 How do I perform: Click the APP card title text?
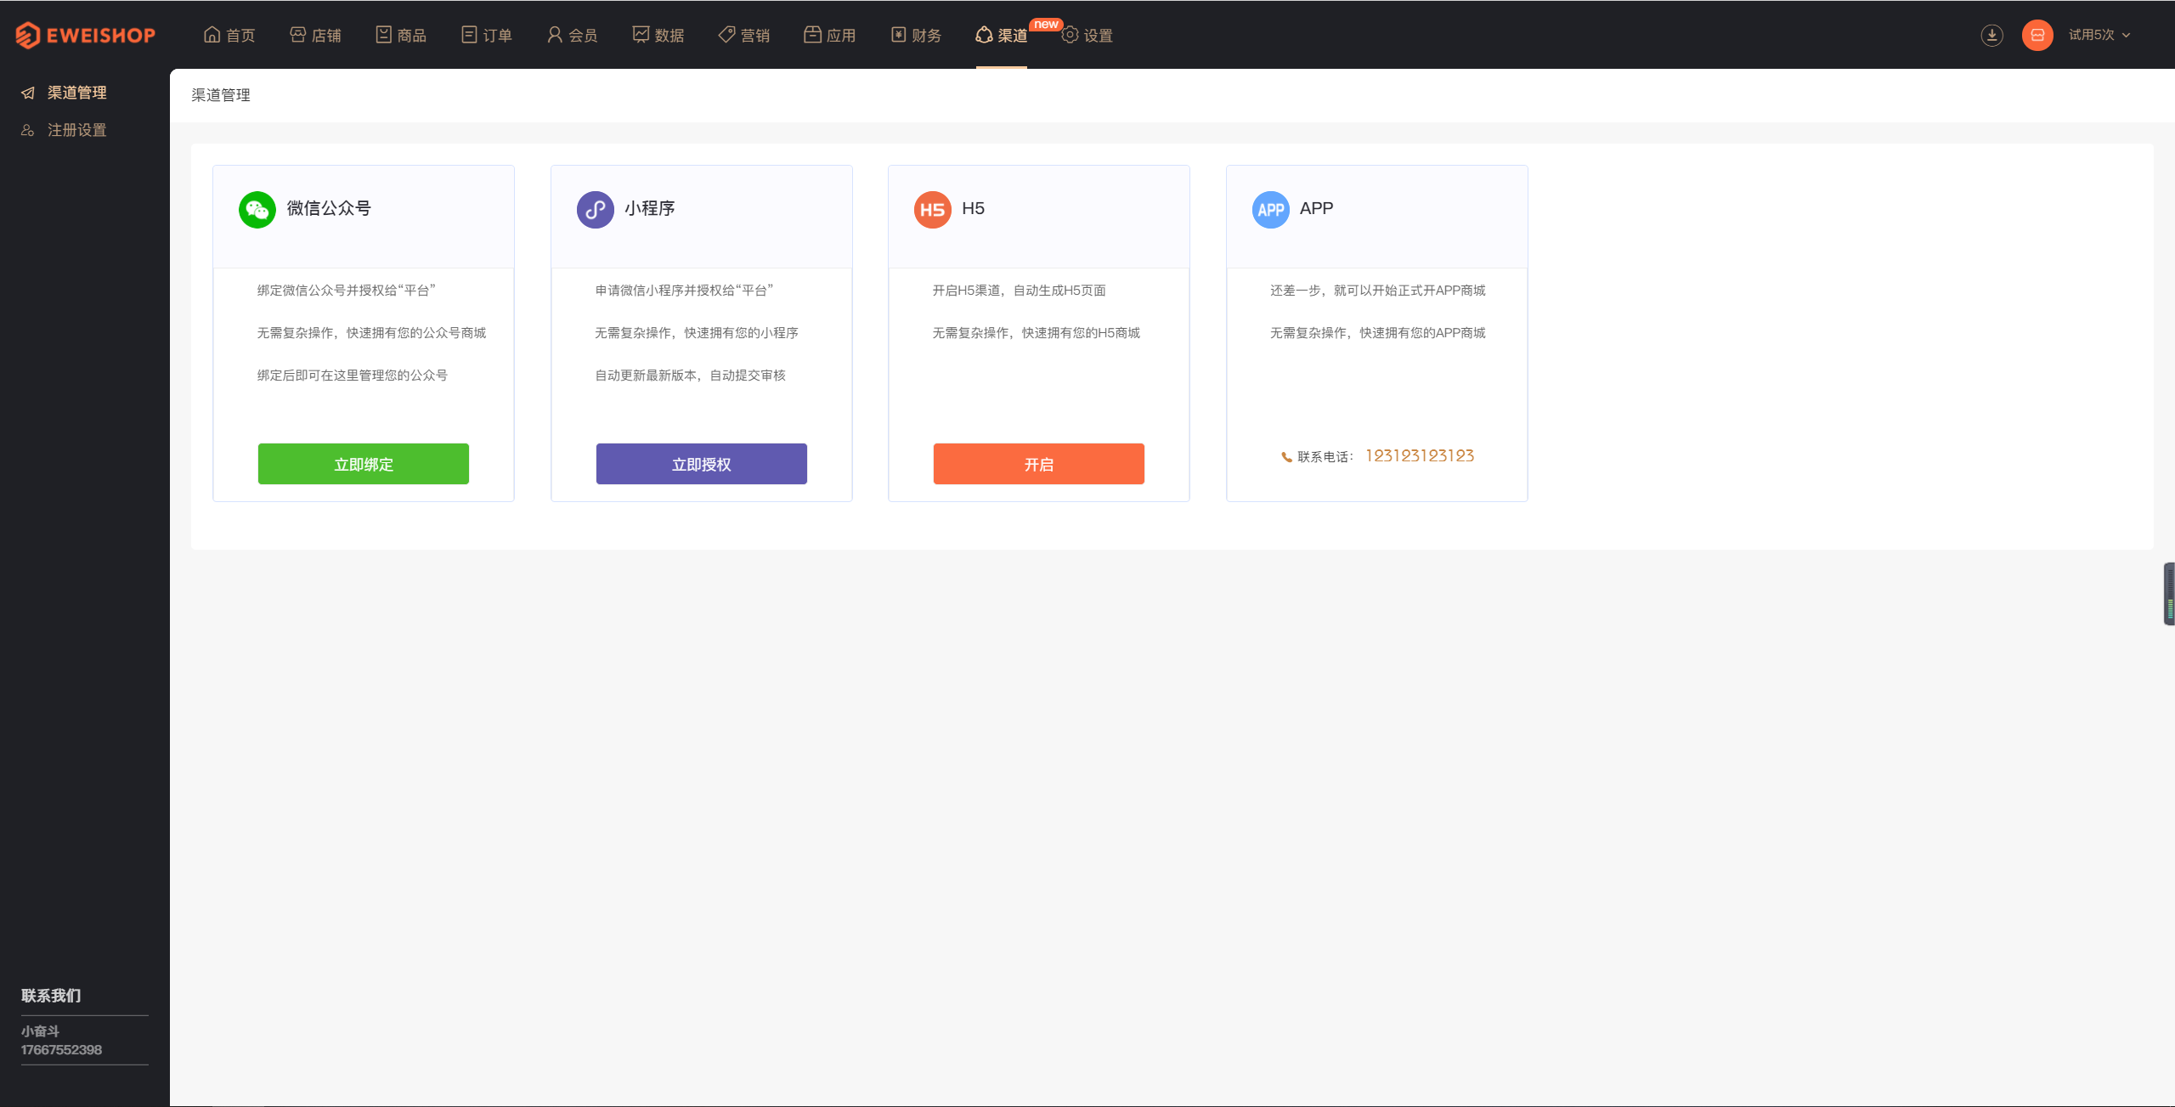pyautogui.click(x=1316, y=208)
